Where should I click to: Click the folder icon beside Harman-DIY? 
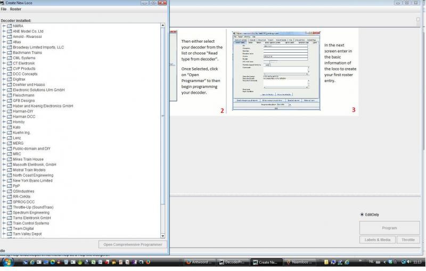tap(10, 111)
